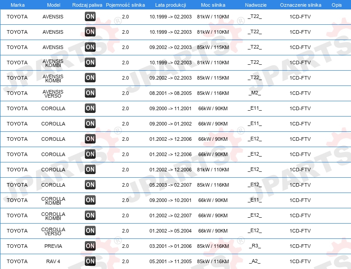Click 85kW / 116KM in AVENSIS VERSO row

point(213,93)
